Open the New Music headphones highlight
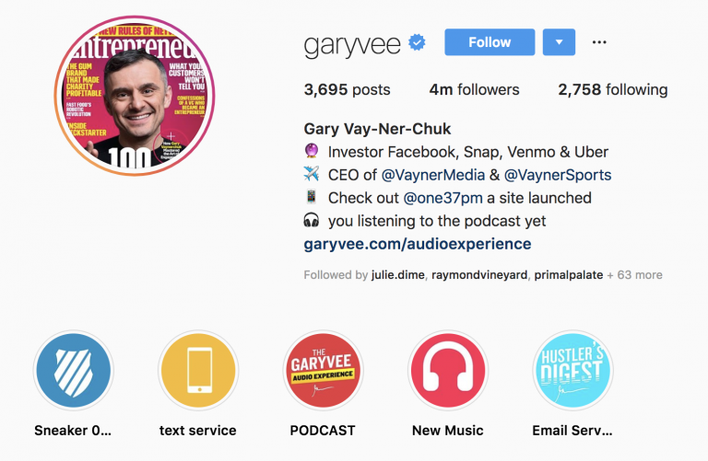This screenshot has width=708, height=461. click(448, 371)
